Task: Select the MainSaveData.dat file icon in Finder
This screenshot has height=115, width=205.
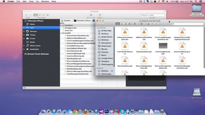Action: pyautogui.click(x=125, y=60)
